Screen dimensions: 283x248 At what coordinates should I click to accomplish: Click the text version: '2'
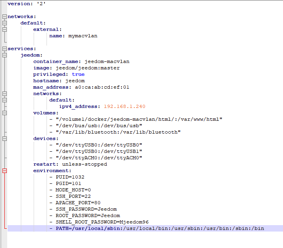coord(26,4)
